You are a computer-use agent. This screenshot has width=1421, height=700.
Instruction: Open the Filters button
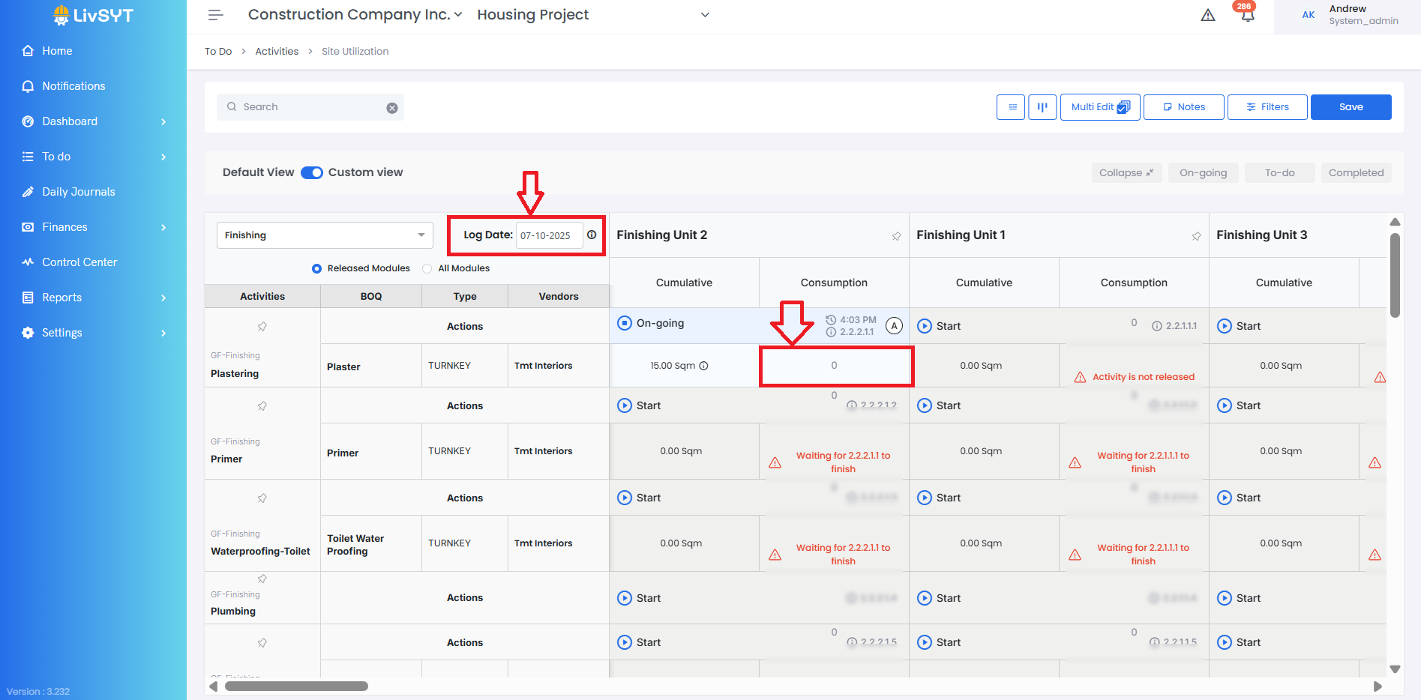tap(1267, 107)
